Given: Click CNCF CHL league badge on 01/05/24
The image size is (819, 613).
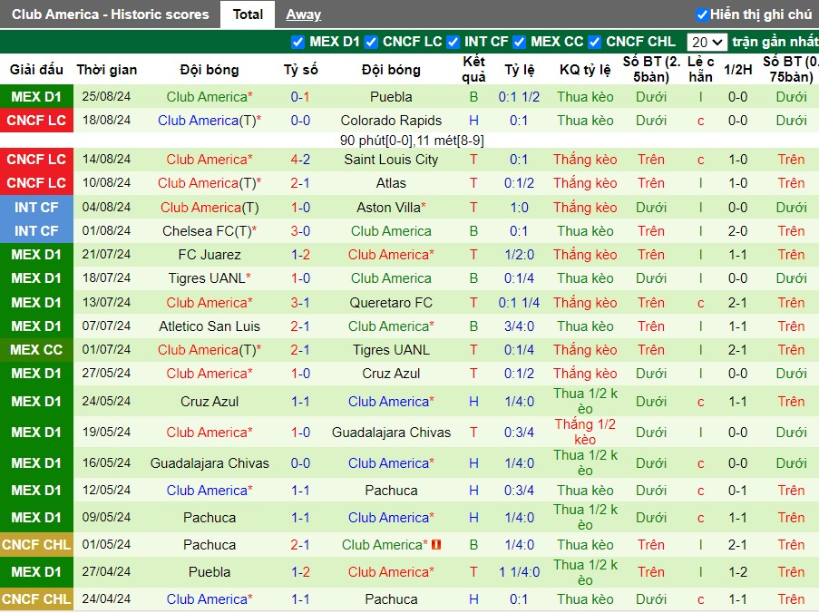Looking at the screenshot, I should pyautogui.click(x=36, y=545).
